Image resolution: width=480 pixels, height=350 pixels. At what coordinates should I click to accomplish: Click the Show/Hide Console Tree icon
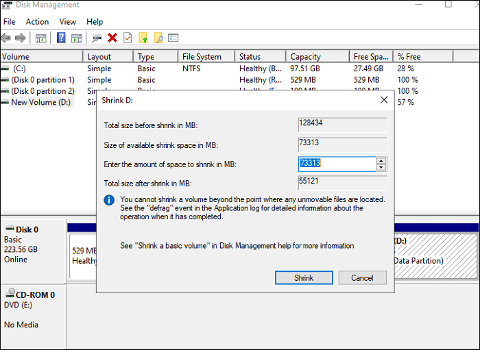41,38
